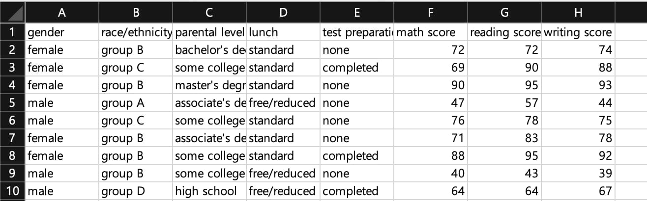Select the "master's degr" cell
647x201 pixels.
click(x=209, y=85)
